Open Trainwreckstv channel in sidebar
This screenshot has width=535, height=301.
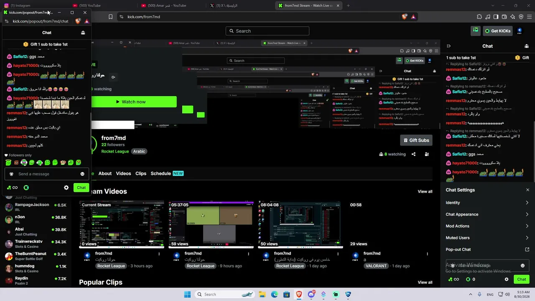[36, 244]
